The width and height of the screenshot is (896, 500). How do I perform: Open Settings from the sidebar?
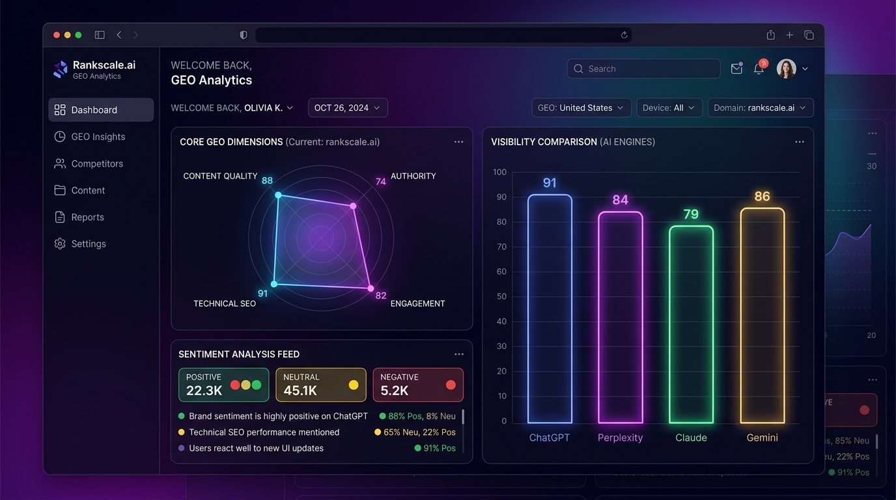tap(79, 243)
